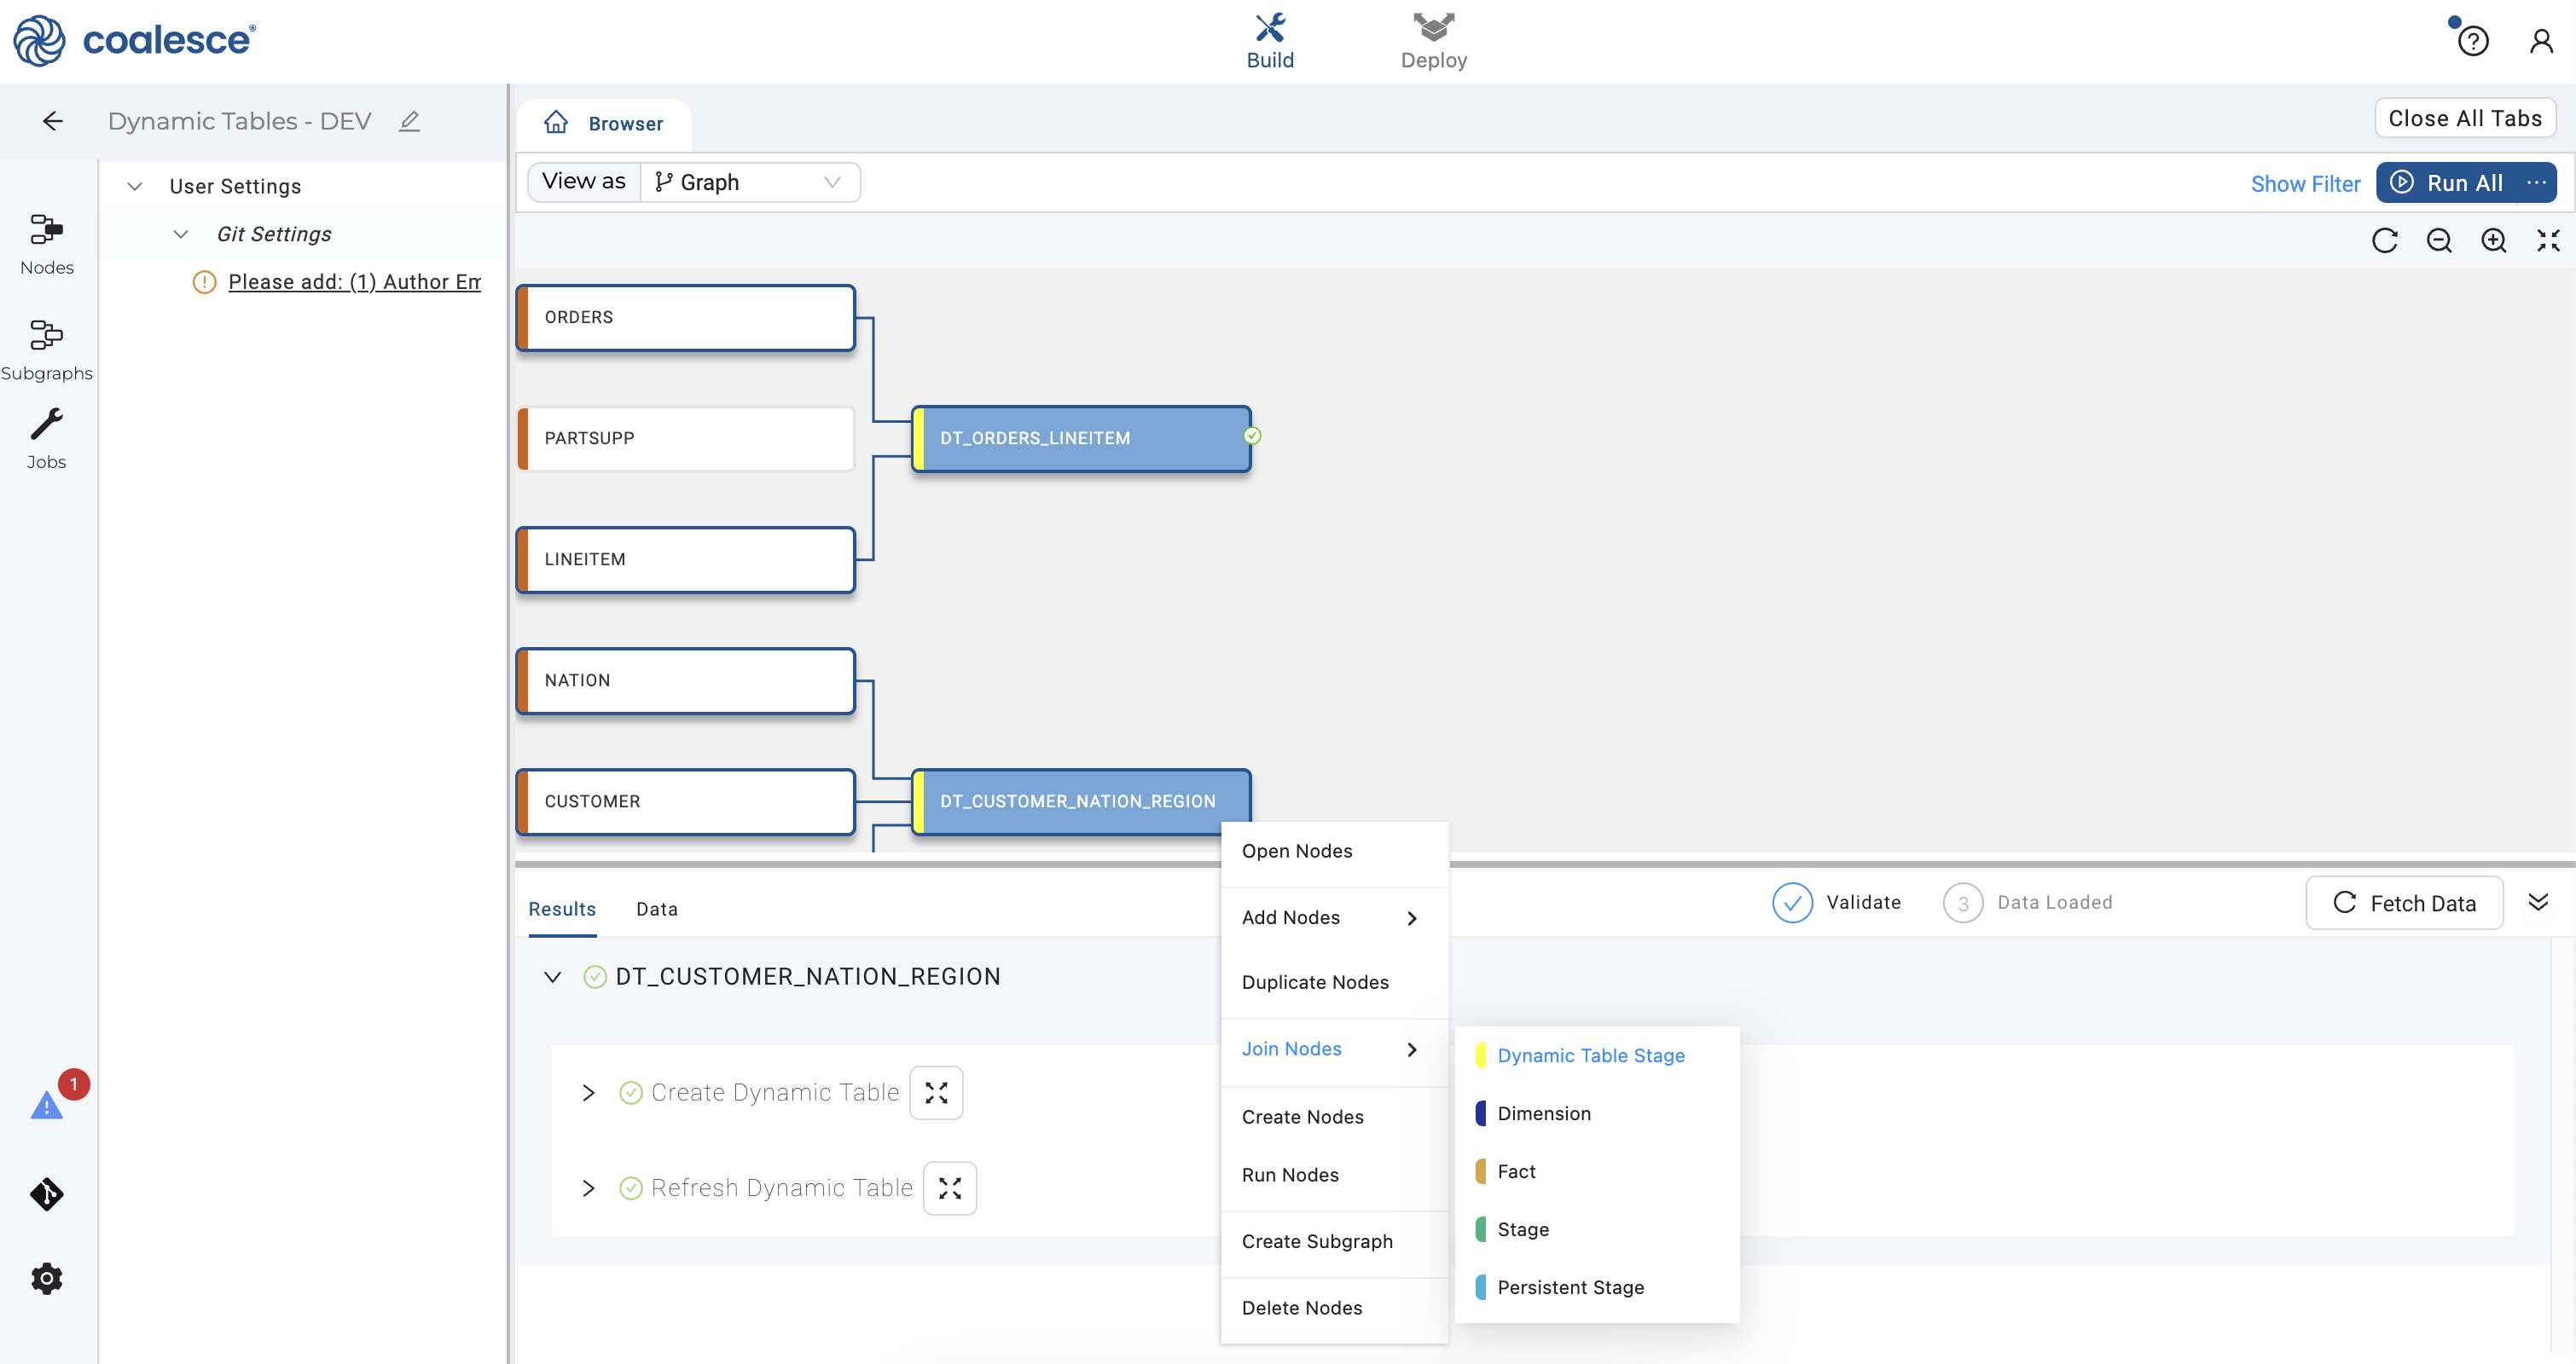
Task: Click the Show Filter link
Action: (x=2304, y=184)
